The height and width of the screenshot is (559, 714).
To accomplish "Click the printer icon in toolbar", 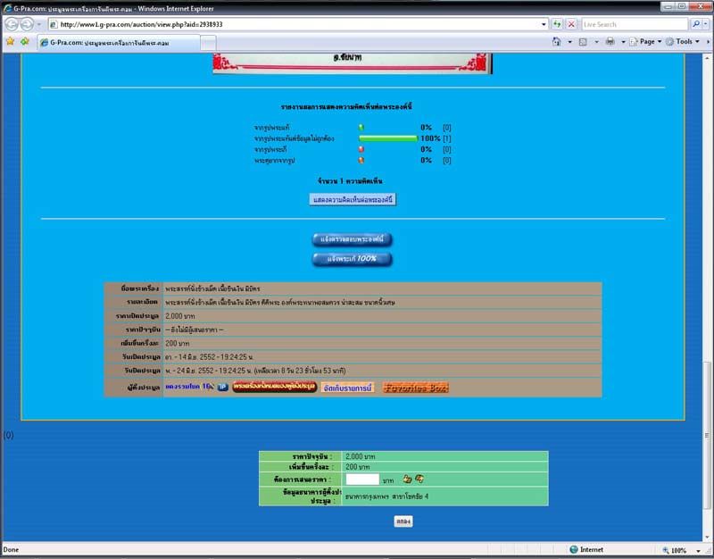I will (x=610, y=41).
